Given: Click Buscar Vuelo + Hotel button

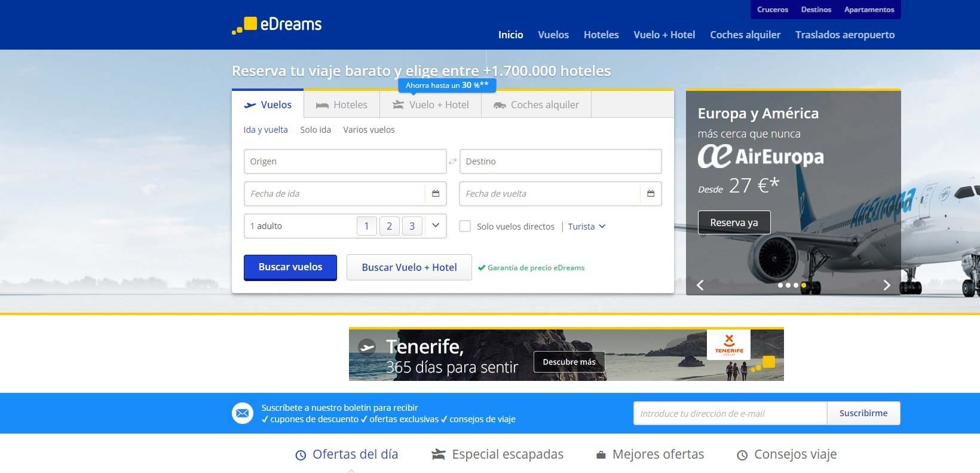Looking at the screenshot, I should [x=409, y=267].
